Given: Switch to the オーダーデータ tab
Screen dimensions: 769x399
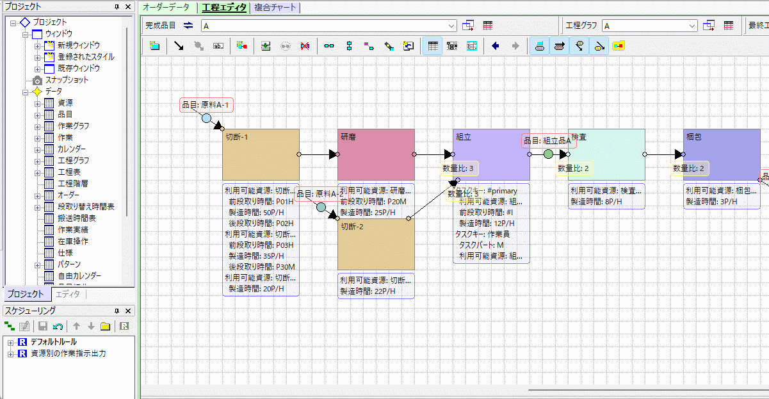Looking at the screenshot, I should pyautogui.click(x=166, y=7).
